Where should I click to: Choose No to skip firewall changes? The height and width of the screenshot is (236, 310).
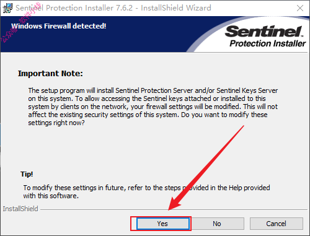(x=217, y=224)
